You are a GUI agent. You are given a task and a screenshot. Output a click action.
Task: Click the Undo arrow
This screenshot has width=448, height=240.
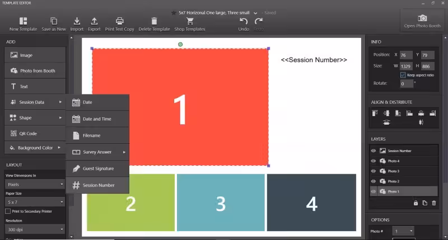[244, 21]
